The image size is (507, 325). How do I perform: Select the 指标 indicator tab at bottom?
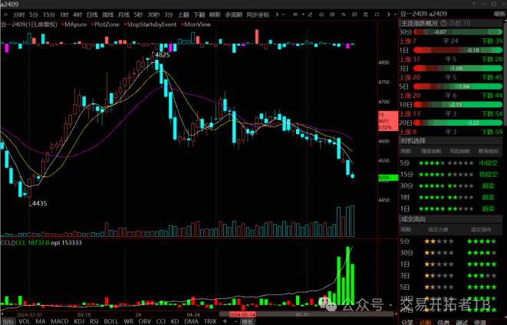8,321
